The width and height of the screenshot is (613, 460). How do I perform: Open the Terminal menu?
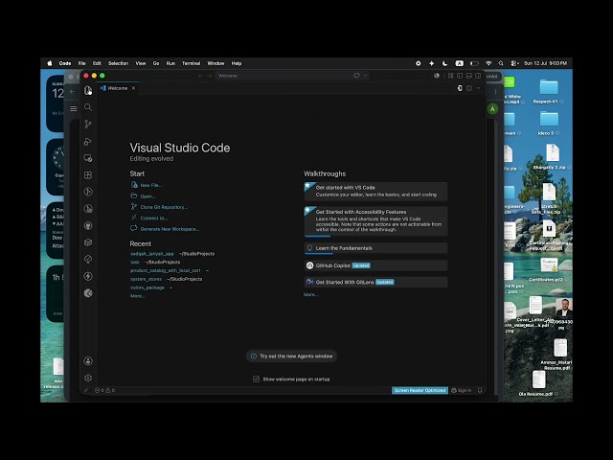click(x=191, y=63)
